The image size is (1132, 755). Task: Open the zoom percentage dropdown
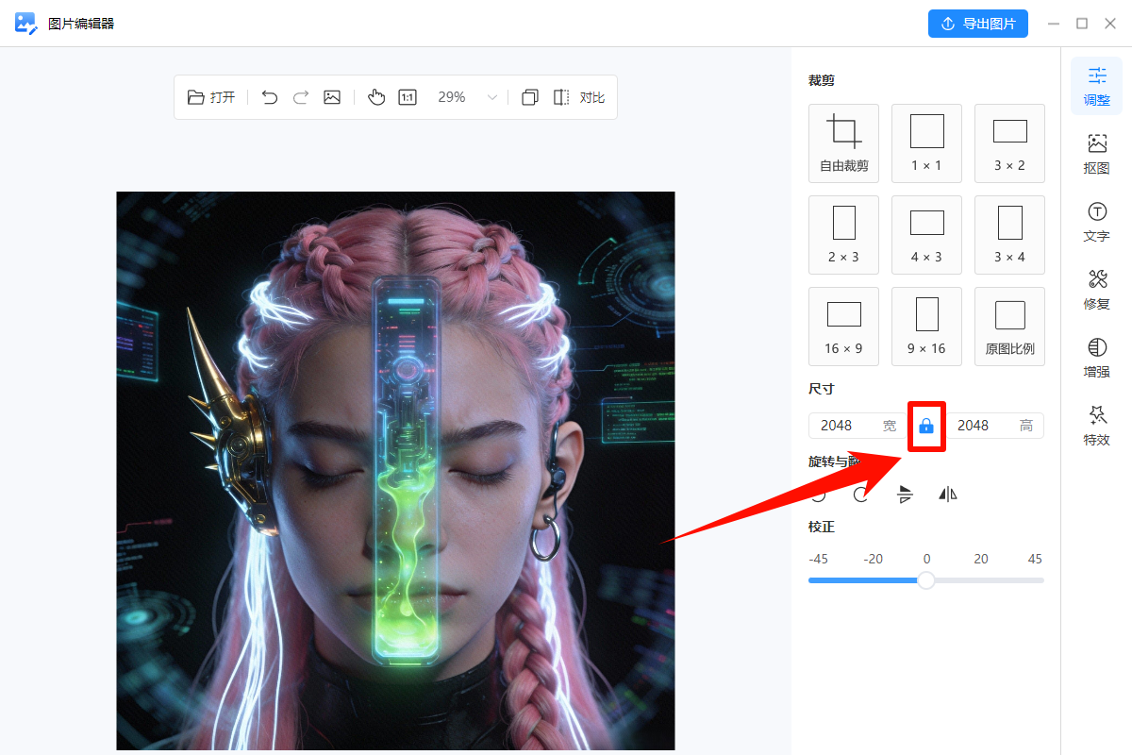[x=491, y=96]
